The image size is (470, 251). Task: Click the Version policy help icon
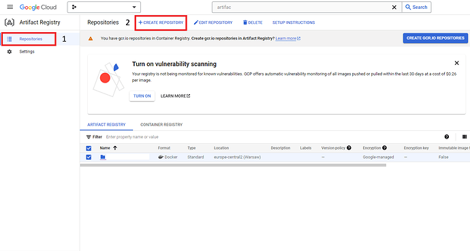(x=349, y=148)
